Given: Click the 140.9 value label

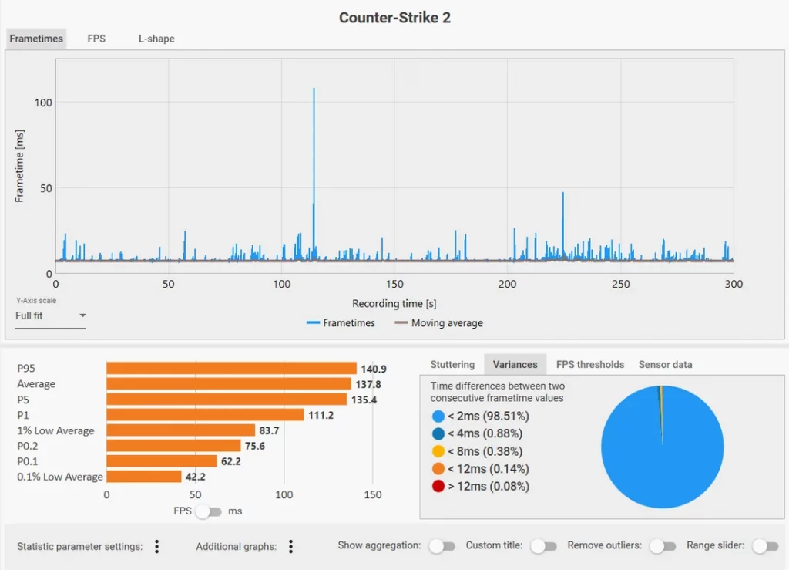Looking at the screenshot, I should [374, 369].
